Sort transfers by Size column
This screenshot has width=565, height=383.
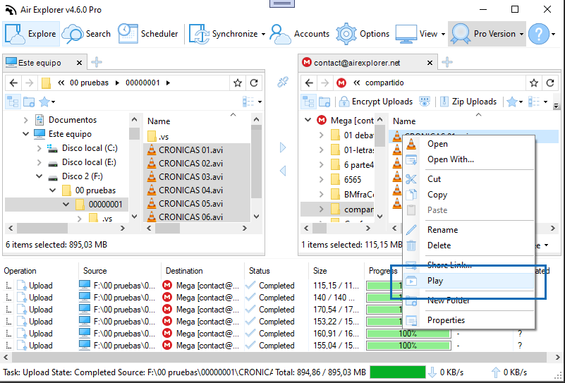[336, 271]
